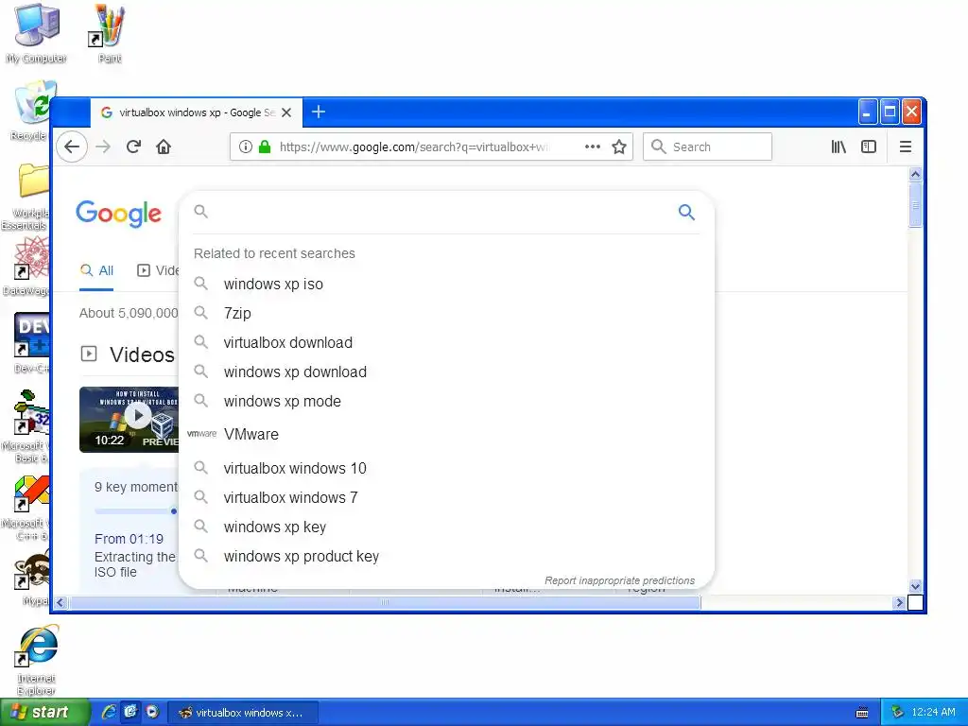
Task: Click the system tray keyboard icon
Action: tap(862, 713)
